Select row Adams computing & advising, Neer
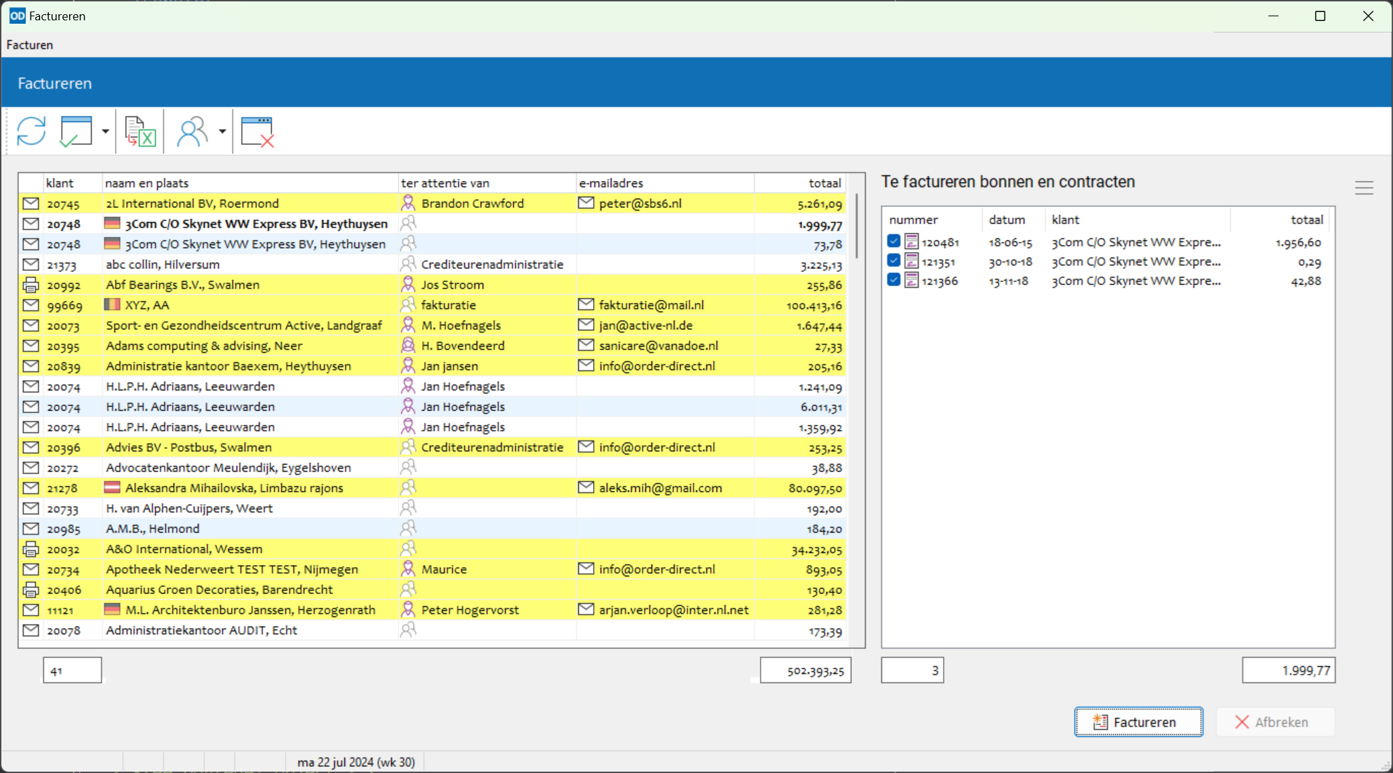The width and height of the screenshot is (1393, 773). 432,346
